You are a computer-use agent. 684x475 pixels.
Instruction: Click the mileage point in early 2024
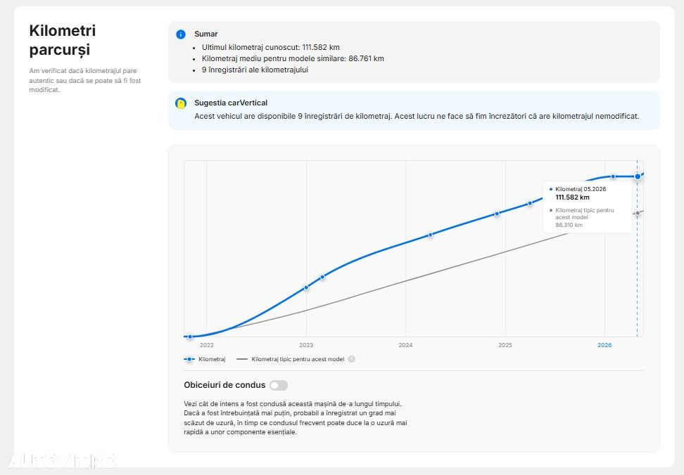pyautogui.click(x=430, y=235)
